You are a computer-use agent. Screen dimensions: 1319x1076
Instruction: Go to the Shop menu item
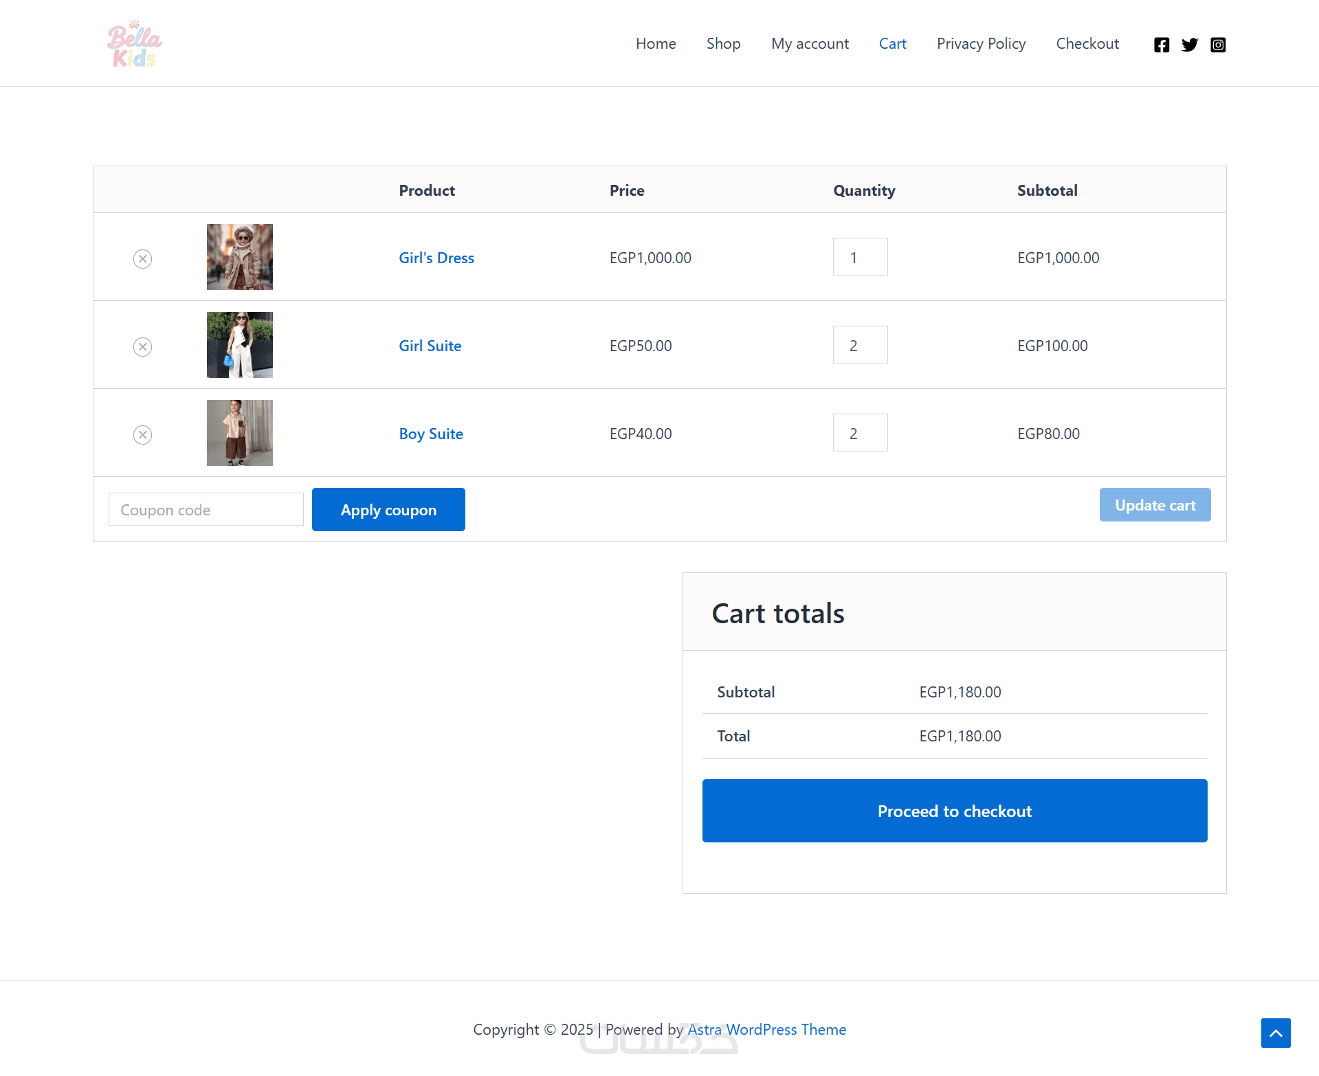(x=723, y=43)
